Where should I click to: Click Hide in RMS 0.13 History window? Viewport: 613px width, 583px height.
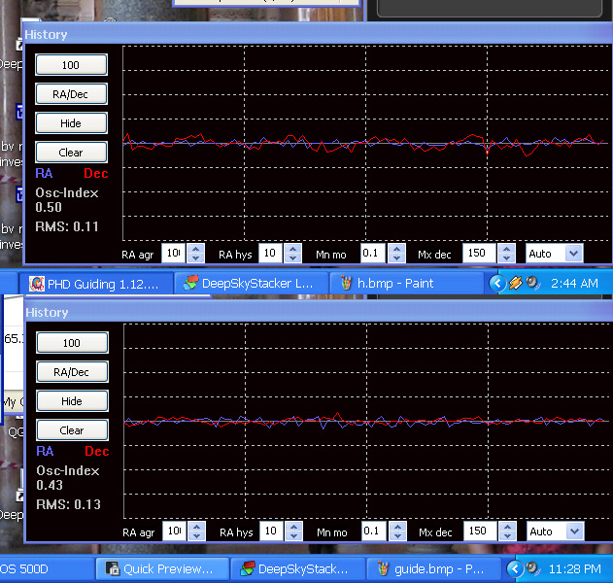(72, 401)
